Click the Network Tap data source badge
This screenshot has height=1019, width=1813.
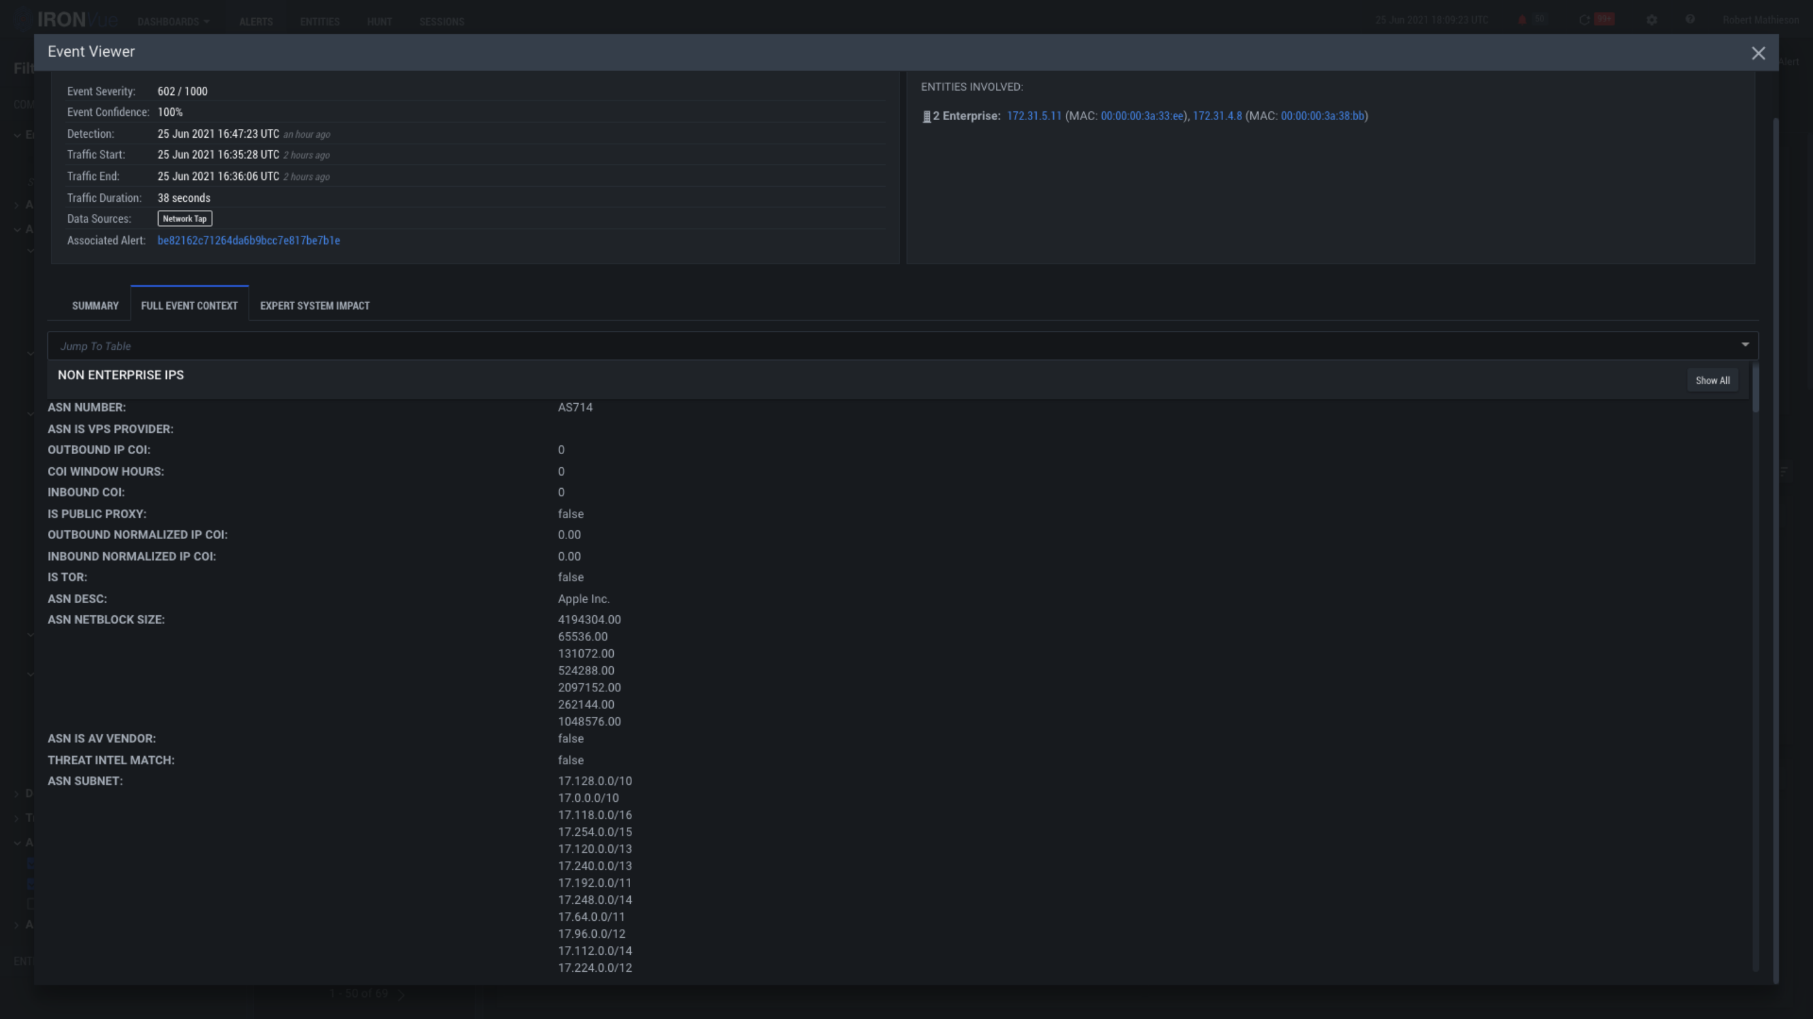[184, 219]
